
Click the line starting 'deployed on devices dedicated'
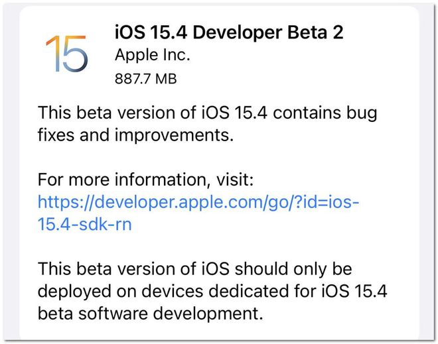[x=212, y=291]
